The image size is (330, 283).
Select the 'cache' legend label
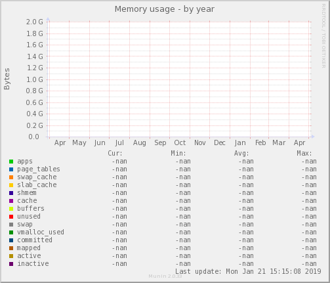pos(27,201)
